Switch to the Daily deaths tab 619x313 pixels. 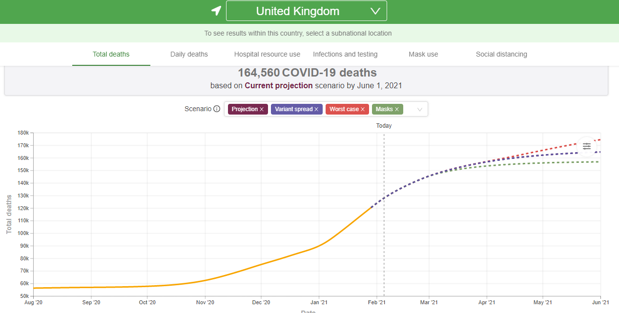pyautogui.click(x=189, y=54)
